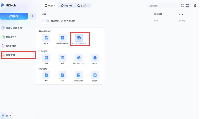Open the 背景 background tool
The image size is (200, 119).
[62, 75]
